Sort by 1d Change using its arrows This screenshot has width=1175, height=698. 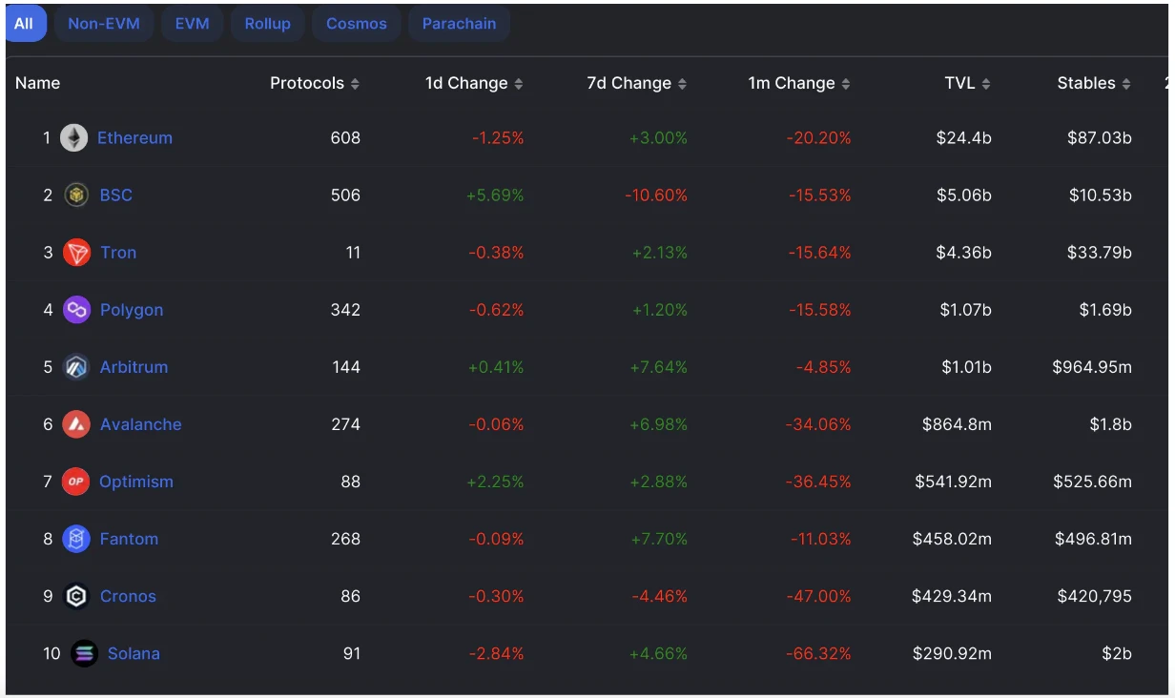(519, 84)
